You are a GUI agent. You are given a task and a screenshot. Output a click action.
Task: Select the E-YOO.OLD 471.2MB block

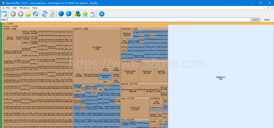click(135, 109)
